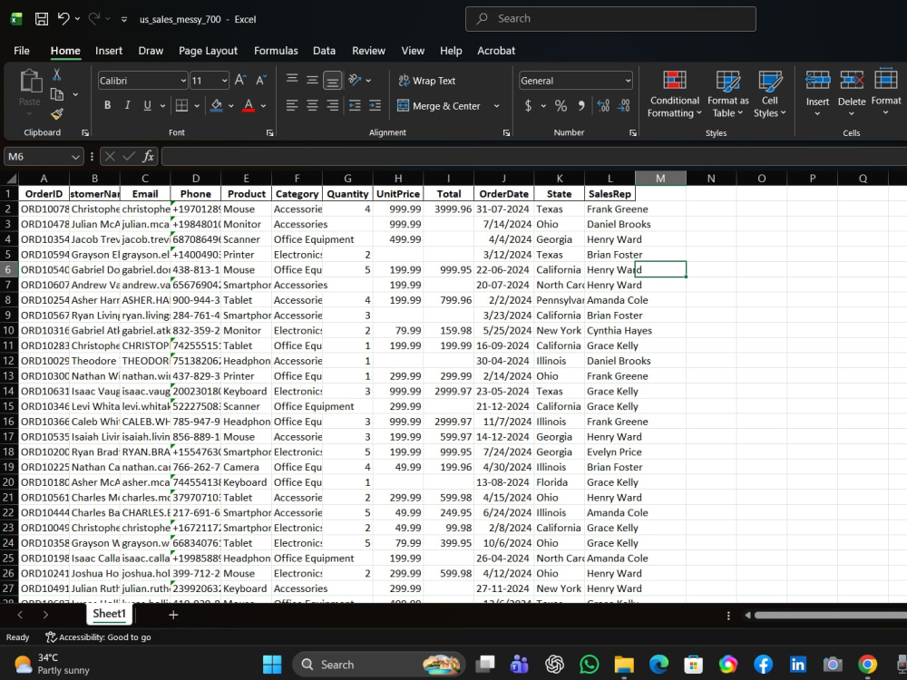The width and height of the screenshot is (907, 680).
Task: Open Font settings dialog launcher
Action: 269,133
